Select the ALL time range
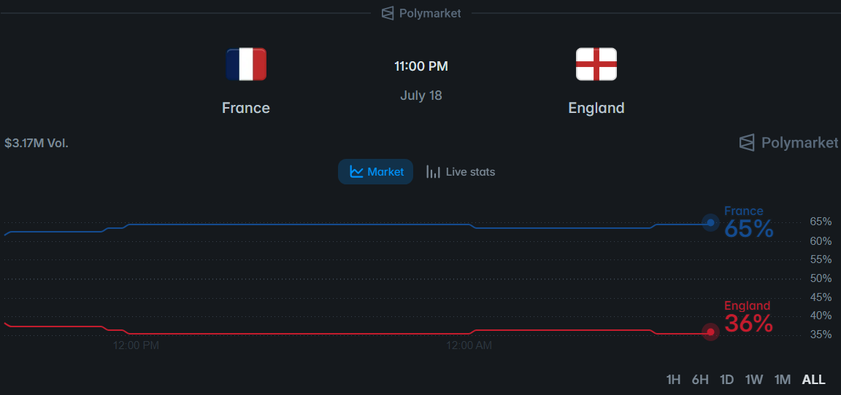Viewport: 841px width, 395px height. [x=814, y=380]
